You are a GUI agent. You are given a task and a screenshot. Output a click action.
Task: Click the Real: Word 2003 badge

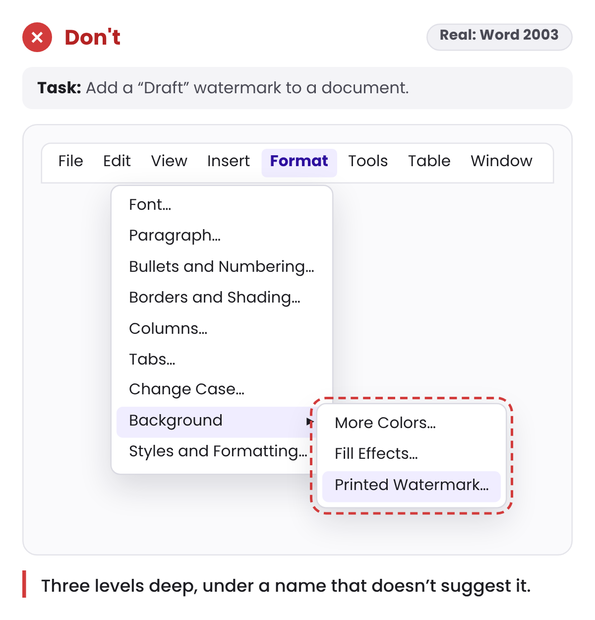coord(499,37)
